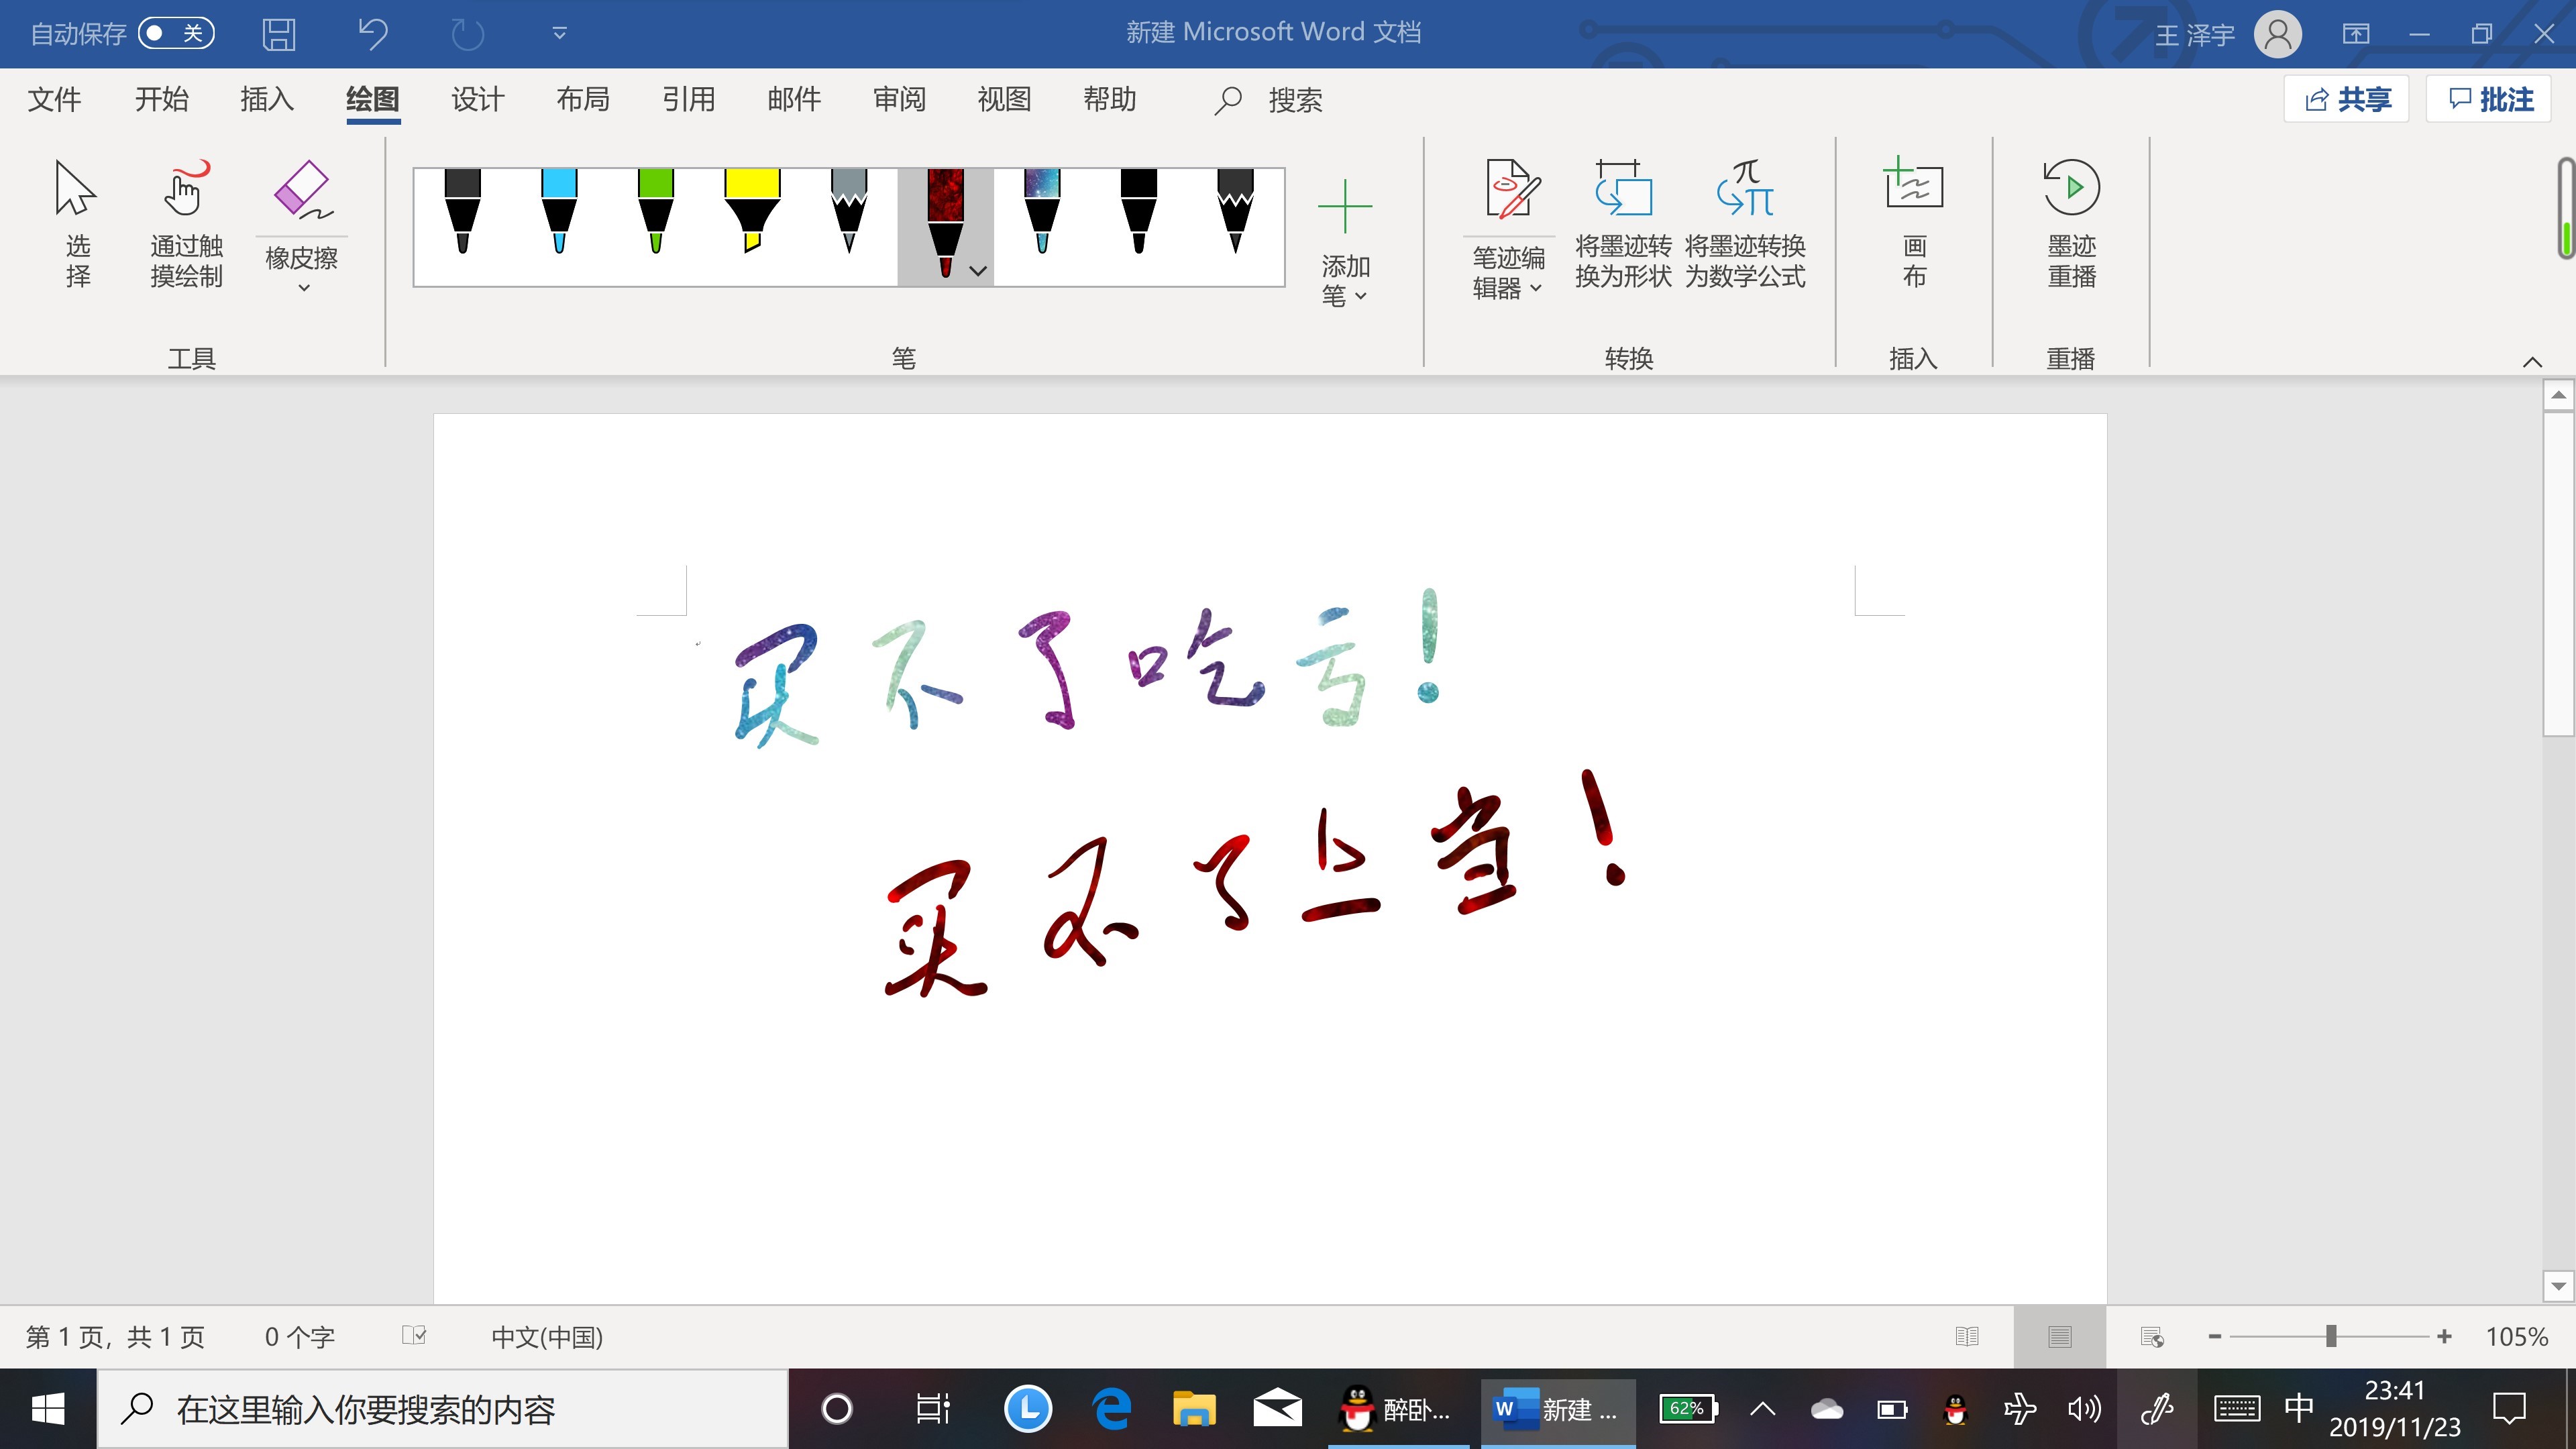Switch to the 审阅 tab
Screen dimensions: 2576x1449
point(900,99)
